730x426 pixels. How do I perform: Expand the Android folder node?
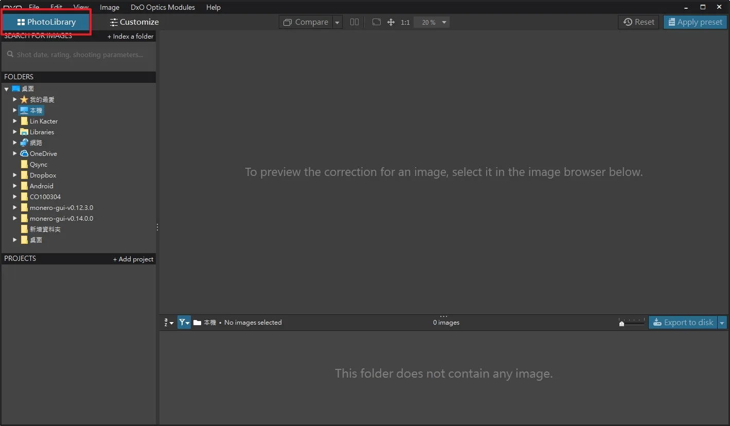[15, 186]
